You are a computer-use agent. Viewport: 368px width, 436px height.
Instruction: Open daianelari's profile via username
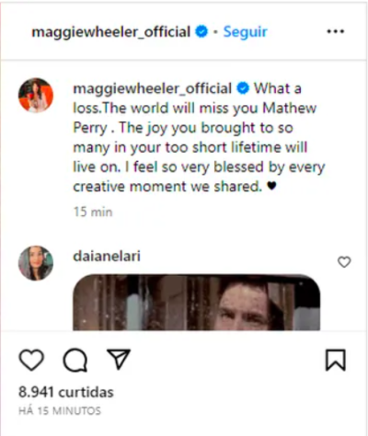click(x=107, y=257)
